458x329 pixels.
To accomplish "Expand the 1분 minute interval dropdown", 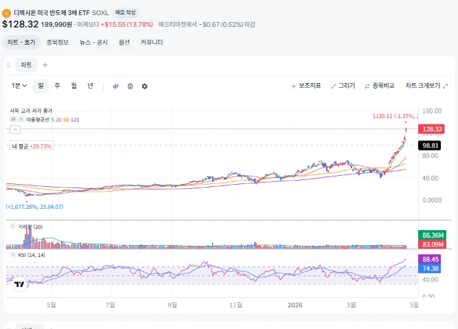I will [x=19, y=86].
